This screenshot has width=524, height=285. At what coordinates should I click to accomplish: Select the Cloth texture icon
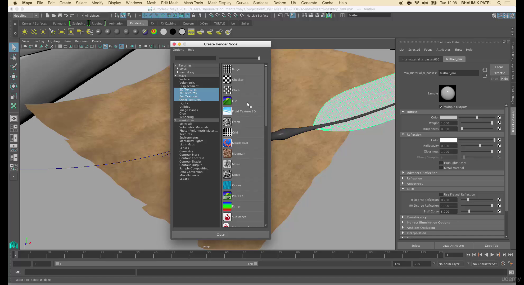click(227, 90)
